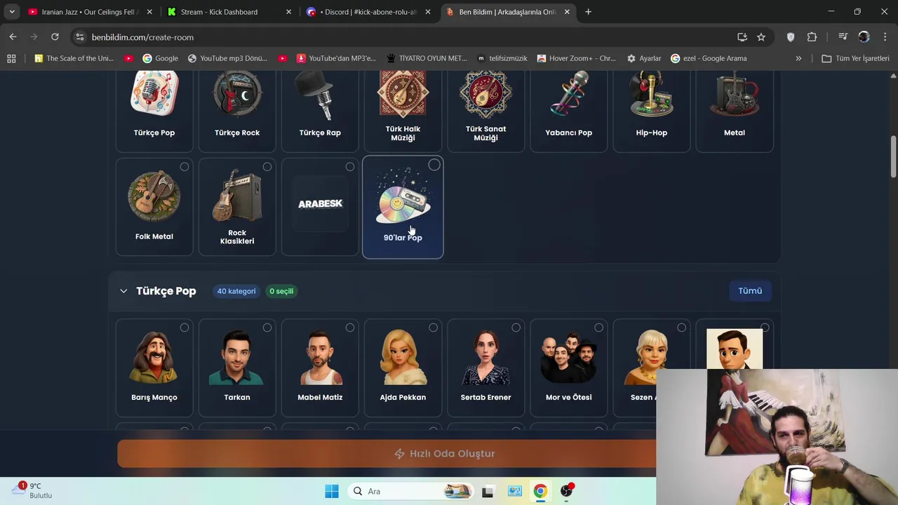The width and height of the screenshot is (898, 505).
Task: Click Tarkan avatar
Action: 237,357
